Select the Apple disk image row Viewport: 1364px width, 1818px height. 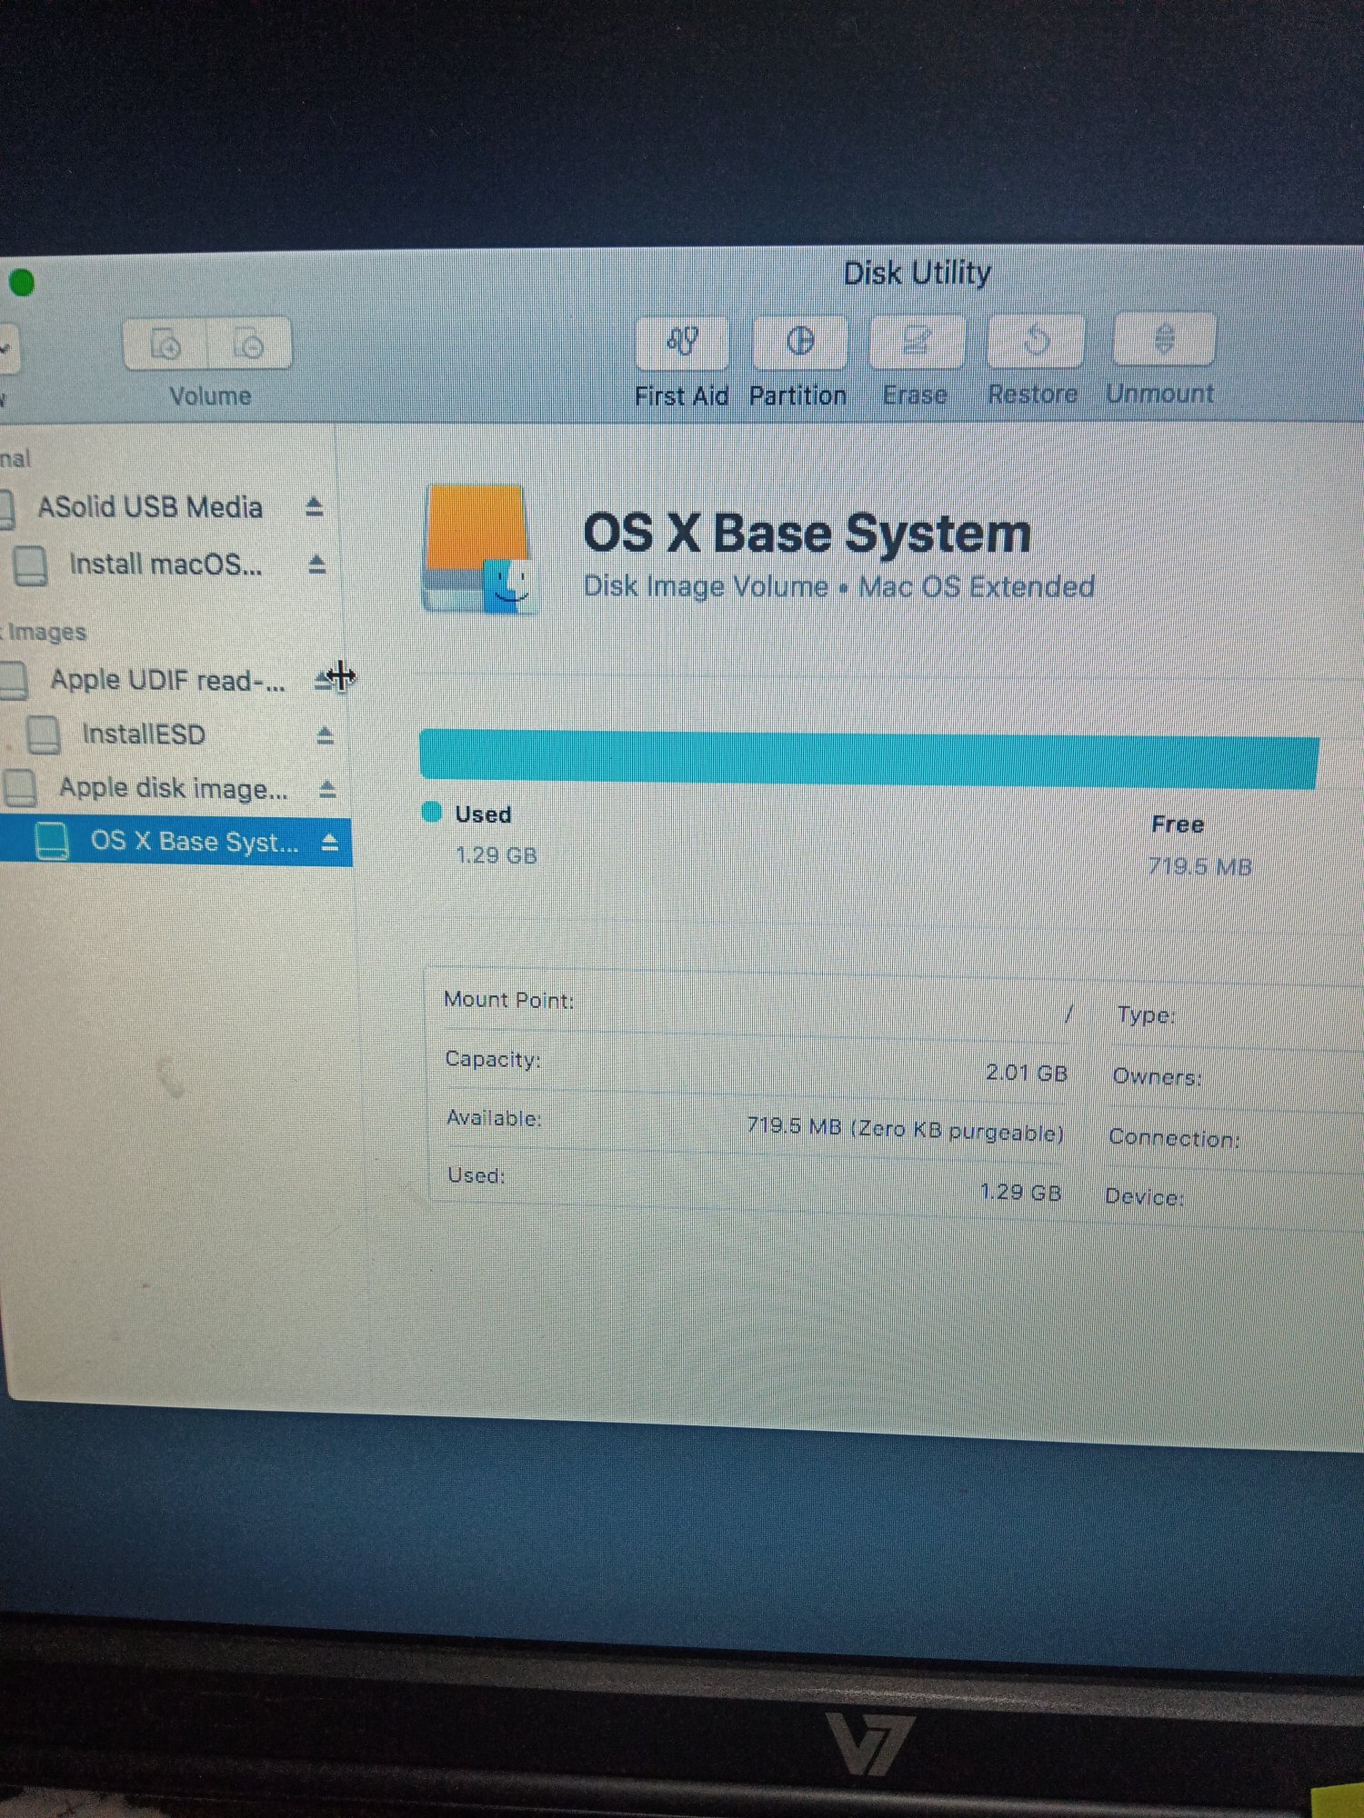[x=174, y=788]
